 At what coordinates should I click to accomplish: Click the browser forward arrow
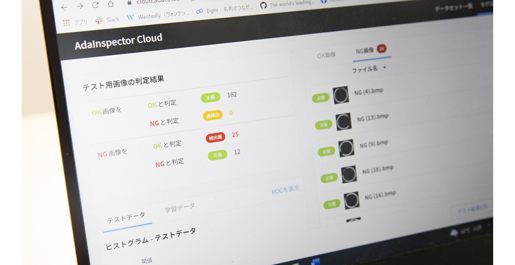pyautogui.click(x=79, y=6)
